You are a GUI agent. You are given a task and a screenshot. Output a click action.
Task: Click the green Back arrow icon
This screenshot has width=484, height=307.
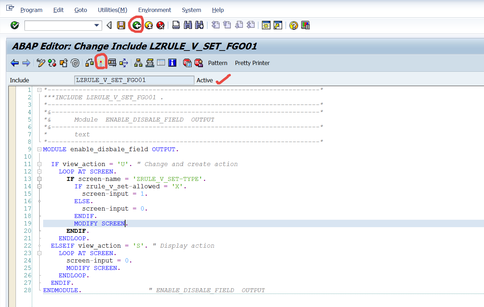tap(137, 25)
